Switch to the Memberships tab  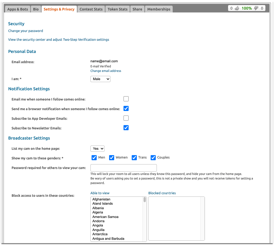click(159, 9)
